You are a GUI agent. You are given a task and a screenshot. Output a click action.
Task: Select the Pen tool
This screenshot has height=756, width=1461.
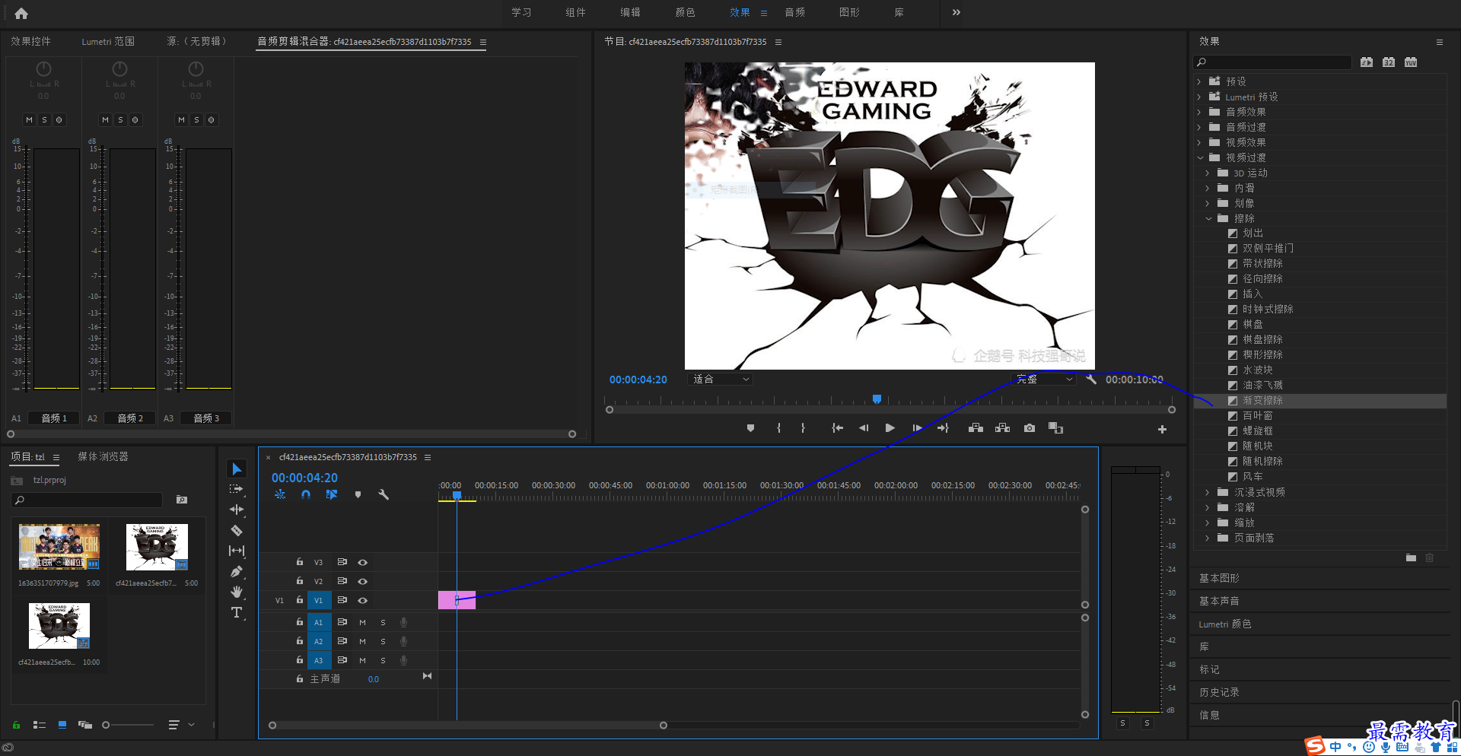pyautogui.click(x=237, y=571)
